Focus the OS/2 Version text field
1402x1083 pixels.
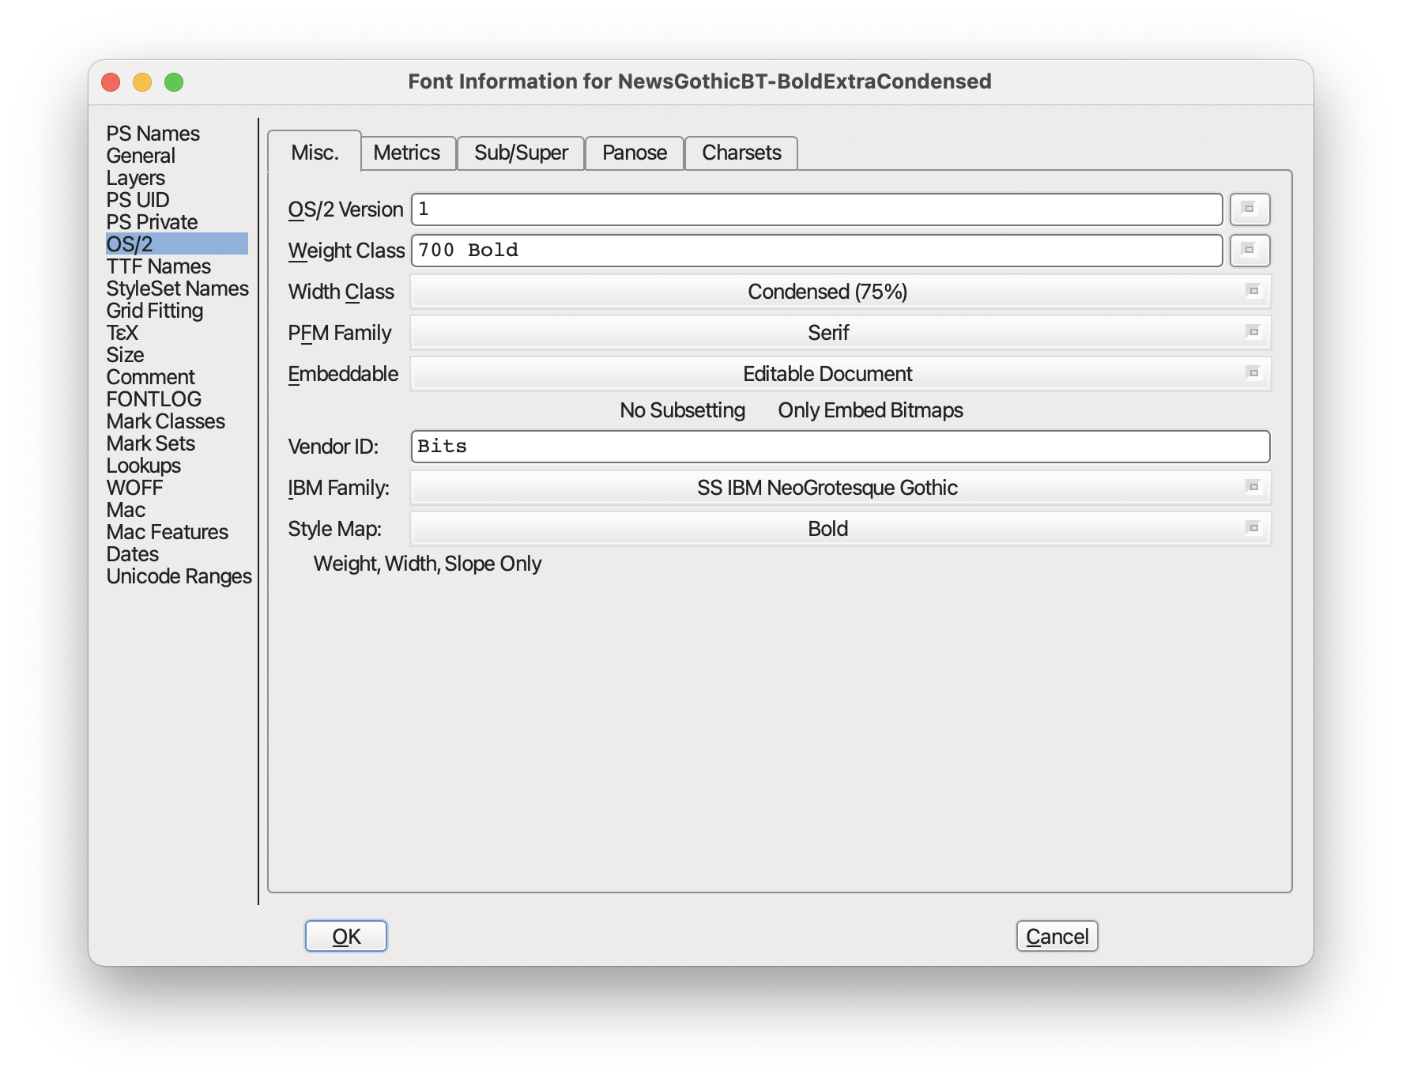point(816,209)
